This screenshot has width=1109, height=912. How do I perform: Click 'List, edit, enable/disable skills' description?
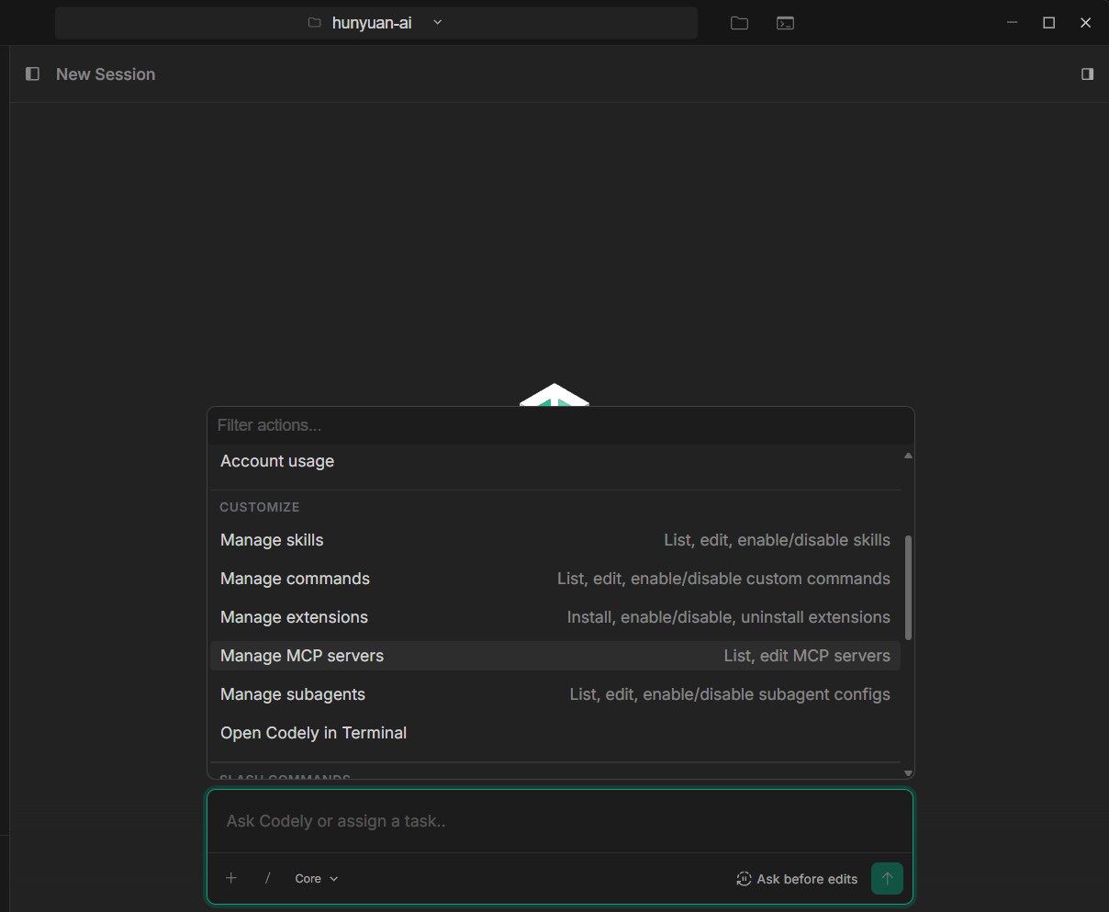pyautogui.click(x=778, y=540)
